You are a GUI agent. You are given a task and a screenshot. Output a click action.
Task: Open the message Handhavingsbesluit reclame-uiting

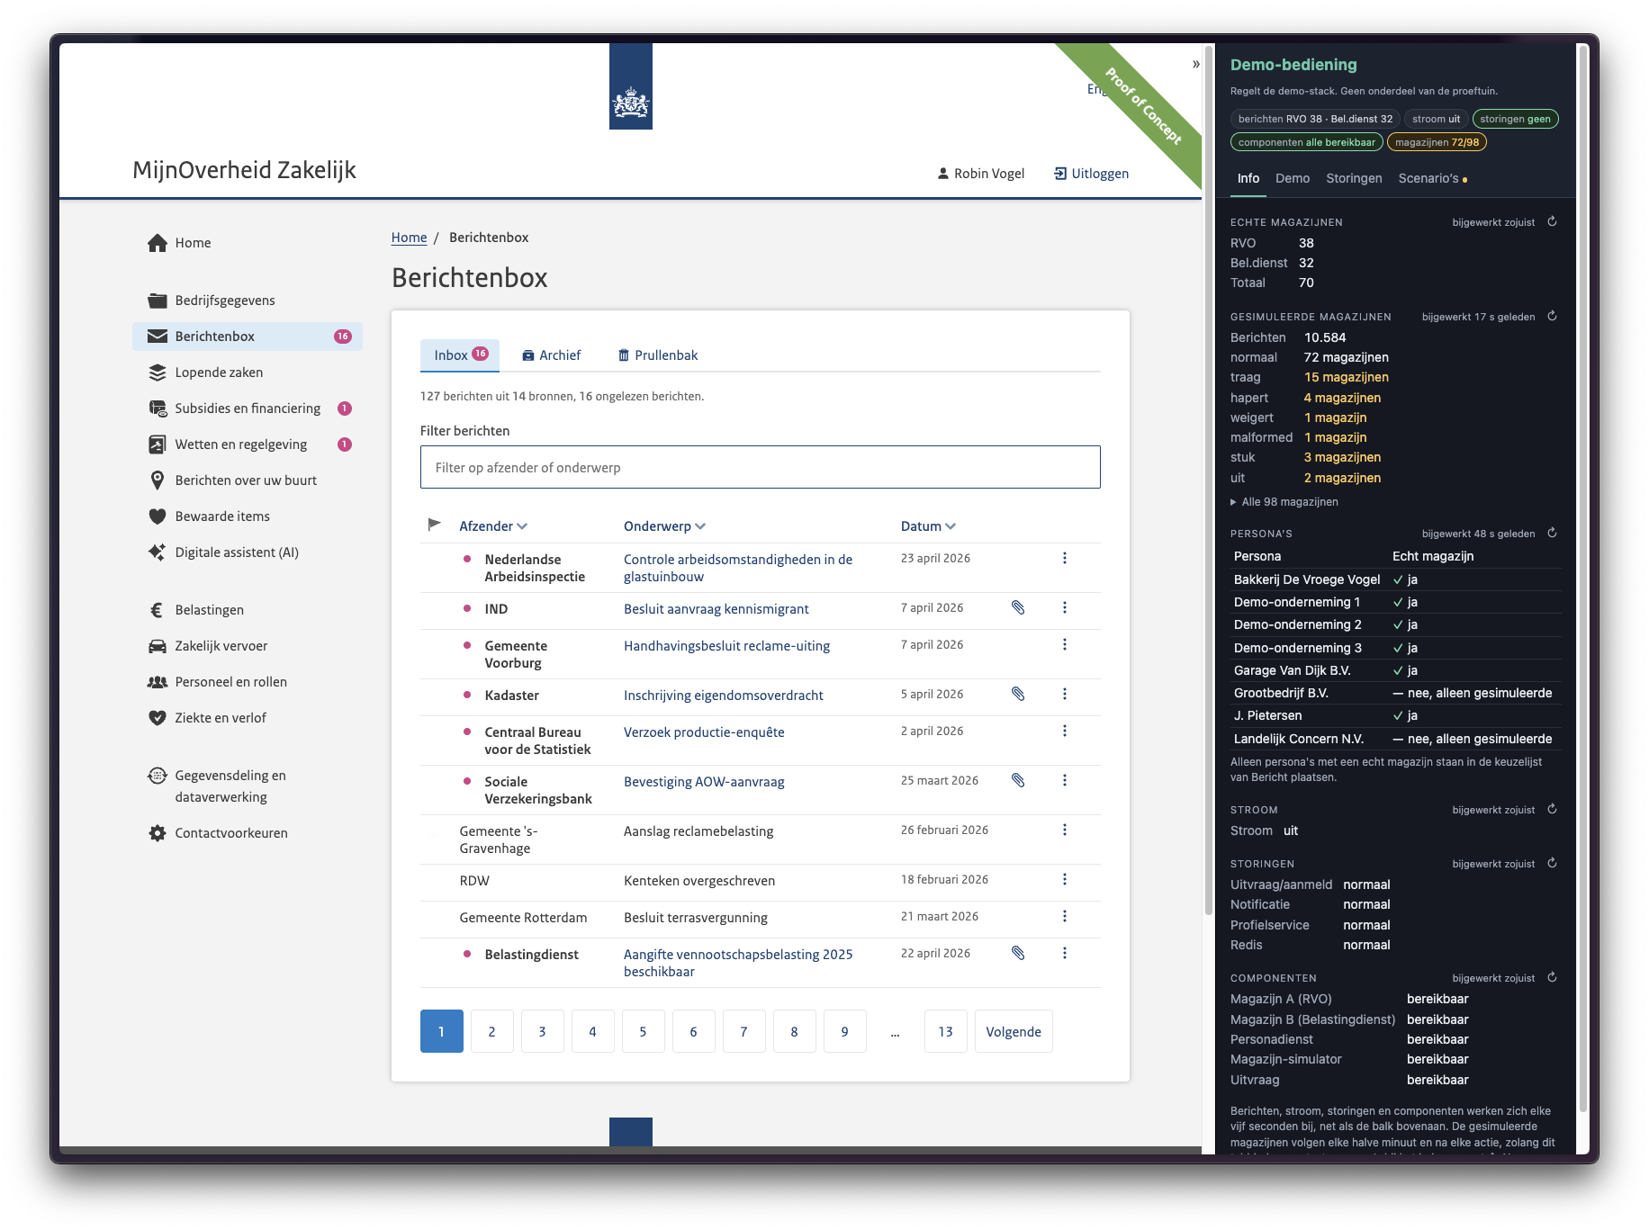click(727, 646)
